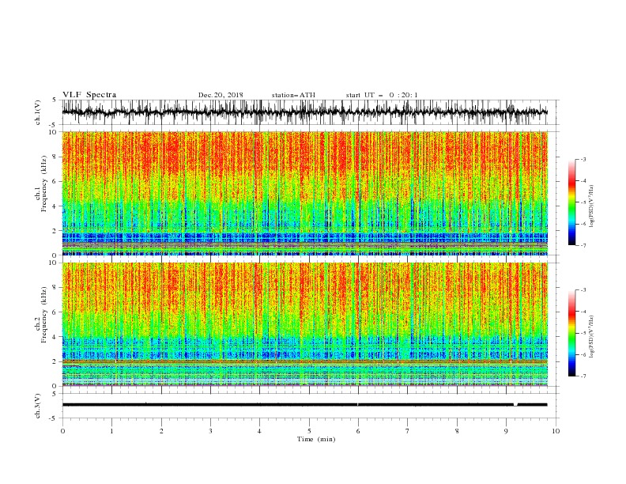
Task: Click the time-axis tick label "2"
Action: (x=161, y=431)
